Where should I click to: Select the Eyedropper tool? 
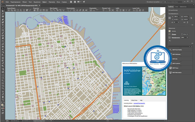pos(3,63)
